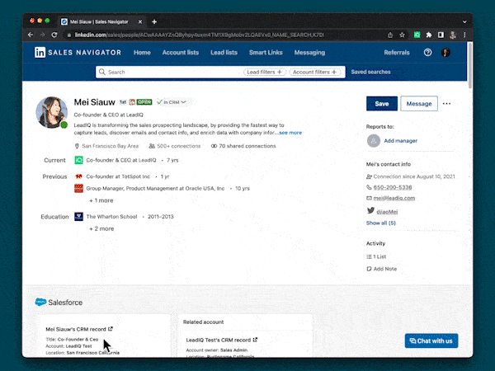495x371 pixels.
Task: Click the browser back arrow
Action: [x=31, y=35]
